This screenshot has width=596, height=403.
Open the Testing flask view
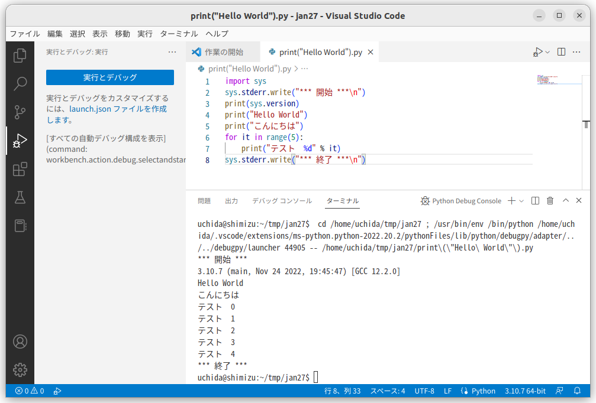pos(20,197)
